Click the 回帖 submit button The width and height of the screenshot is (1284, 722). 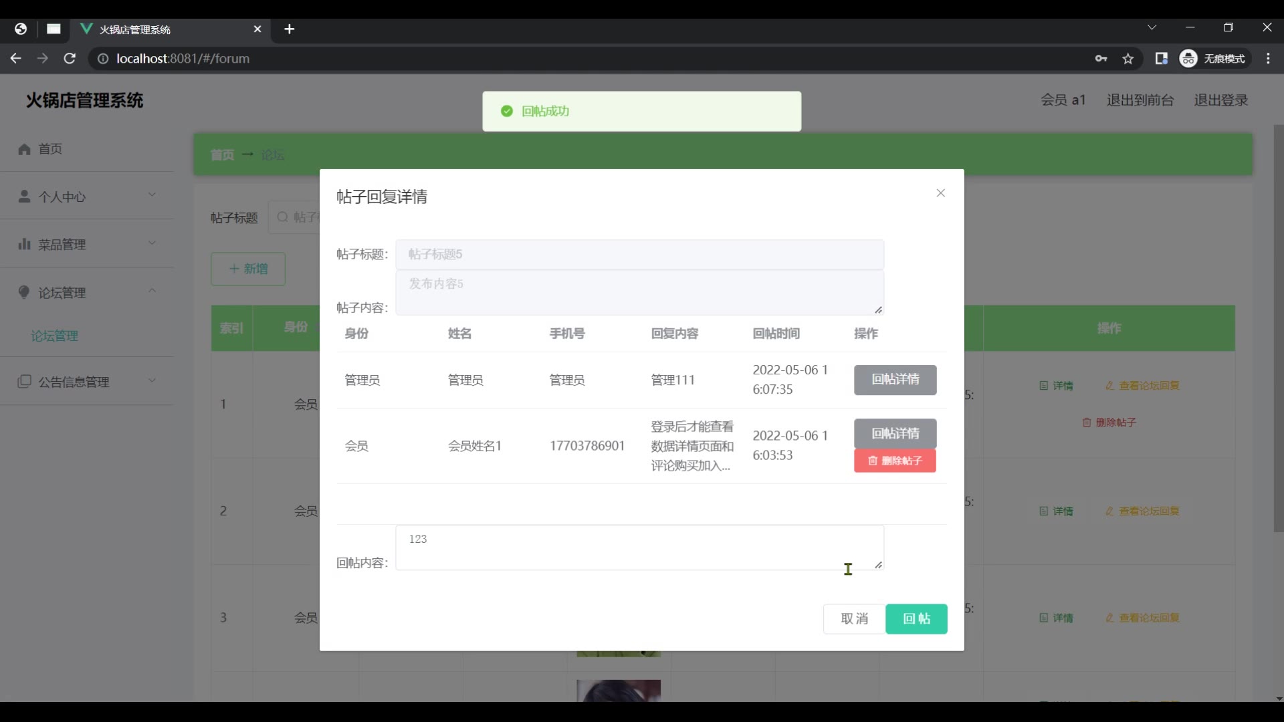tap(916, 619)
